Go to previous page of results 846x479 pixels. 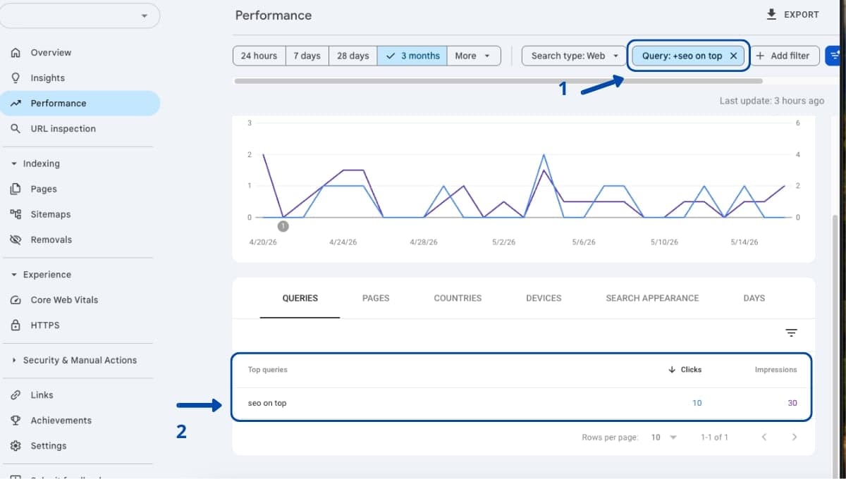764,437
